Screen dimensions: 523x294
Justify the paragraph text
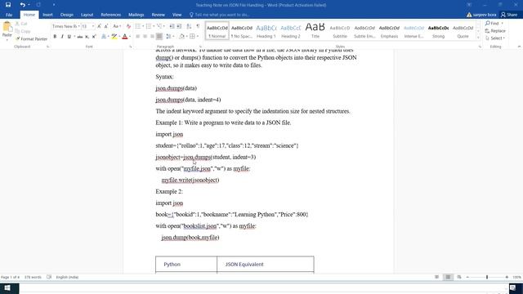[x=159, y=36]
